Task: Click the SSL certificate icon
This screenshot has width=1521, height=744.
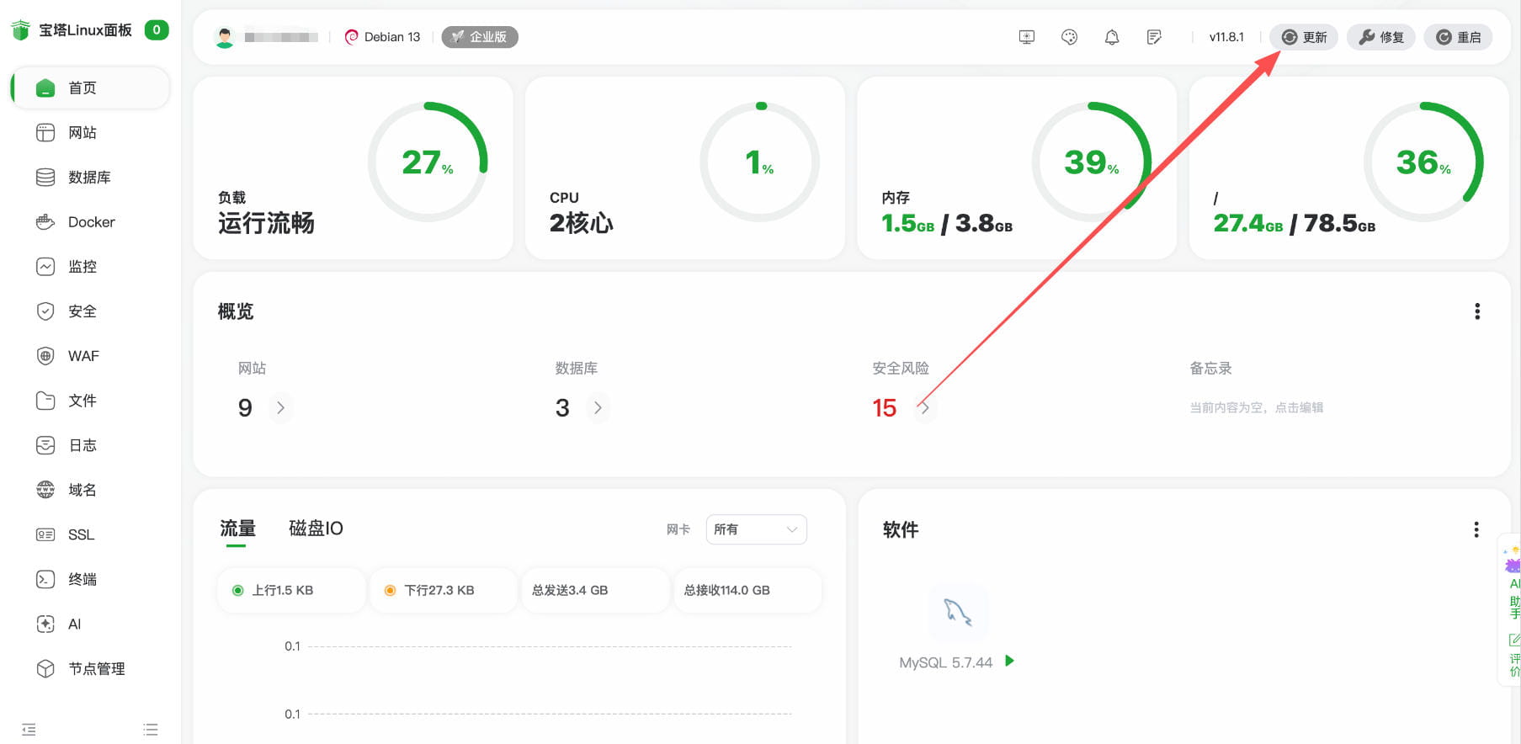Action: point(45,534)
